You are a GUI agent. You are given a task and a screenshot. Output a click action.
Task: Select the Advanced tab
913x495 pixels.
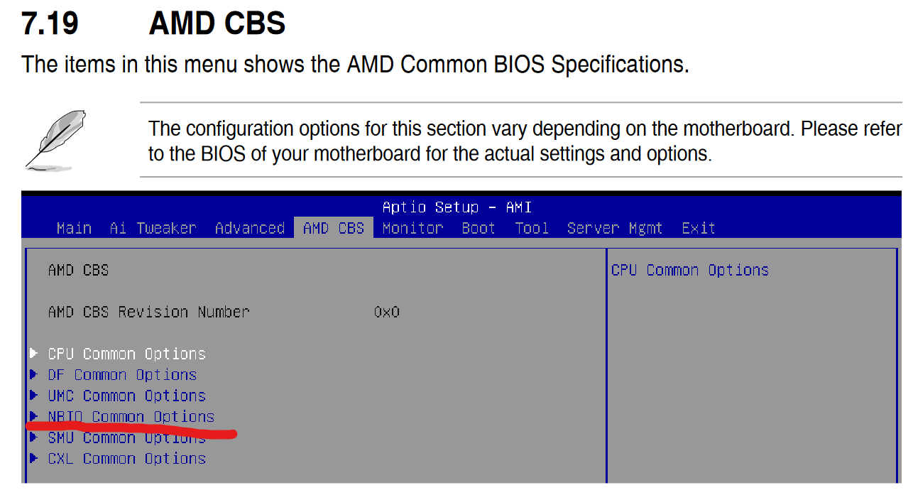click(x=249, y=228)
